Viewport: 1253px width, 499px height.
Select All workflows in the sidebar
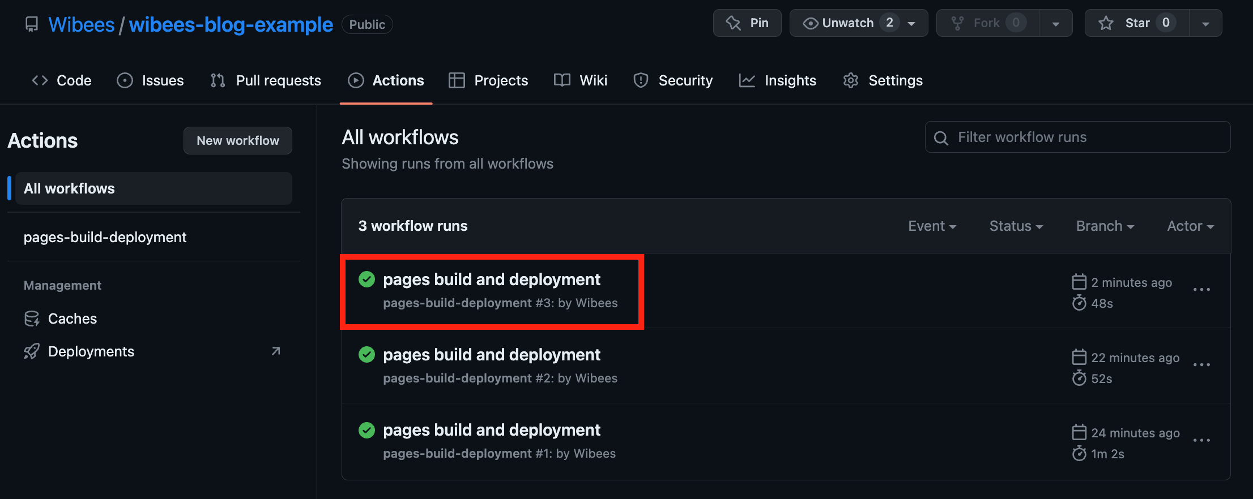(154, 188)
